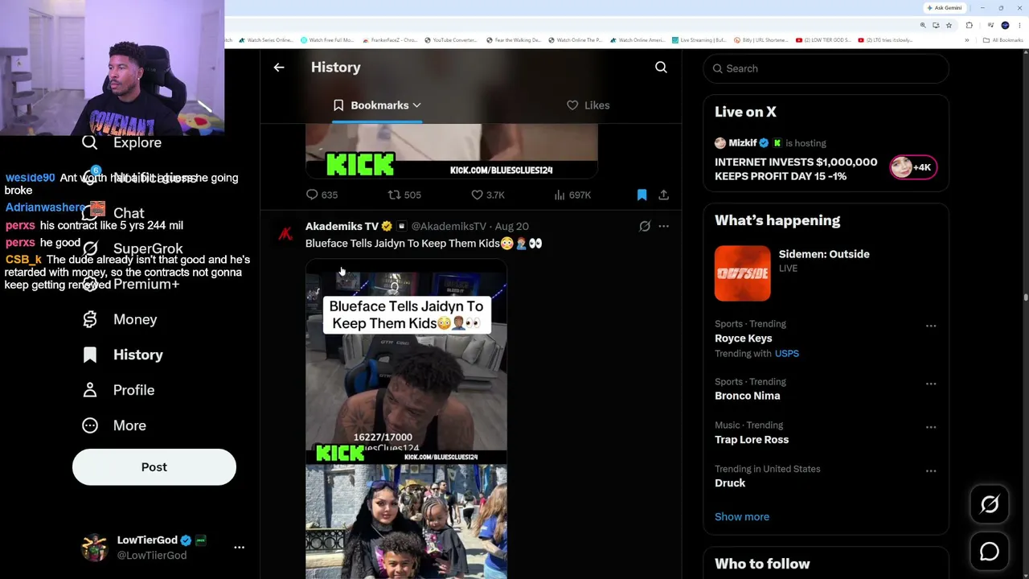Open More menu in the sidebar
The width and height of the screenshot is (1029, 579).
tap(129, 425)
